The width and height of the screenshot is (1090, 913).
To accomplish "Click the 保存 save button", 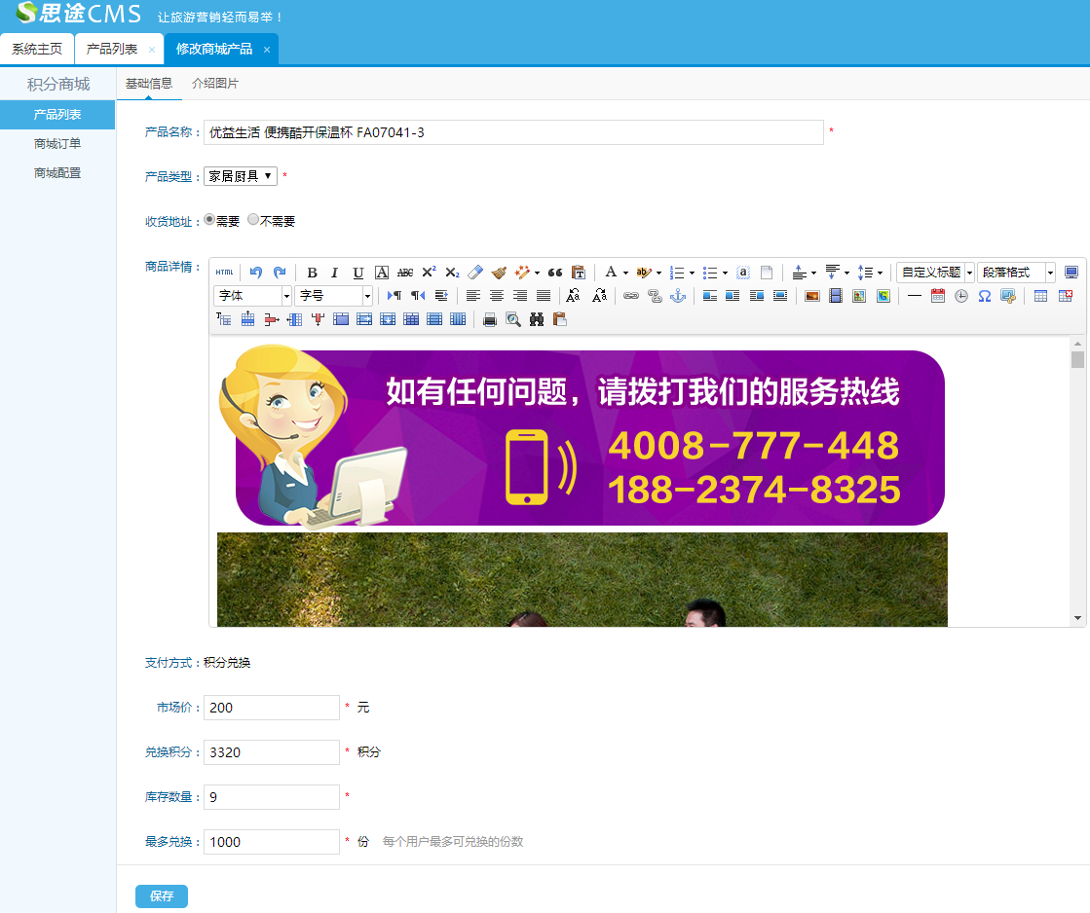I will [x=162, y=896].
